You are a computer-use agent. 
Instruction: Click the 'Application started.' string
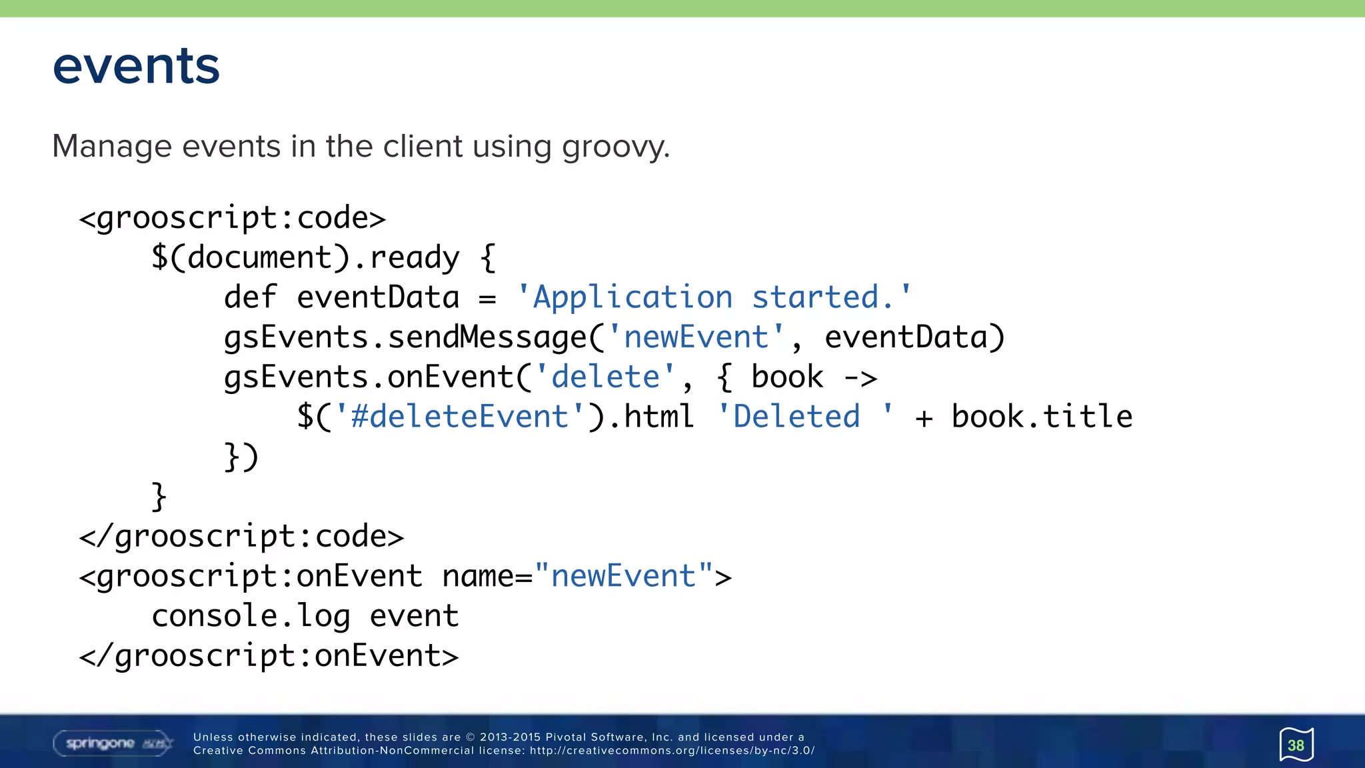click(x=714, y=297)
